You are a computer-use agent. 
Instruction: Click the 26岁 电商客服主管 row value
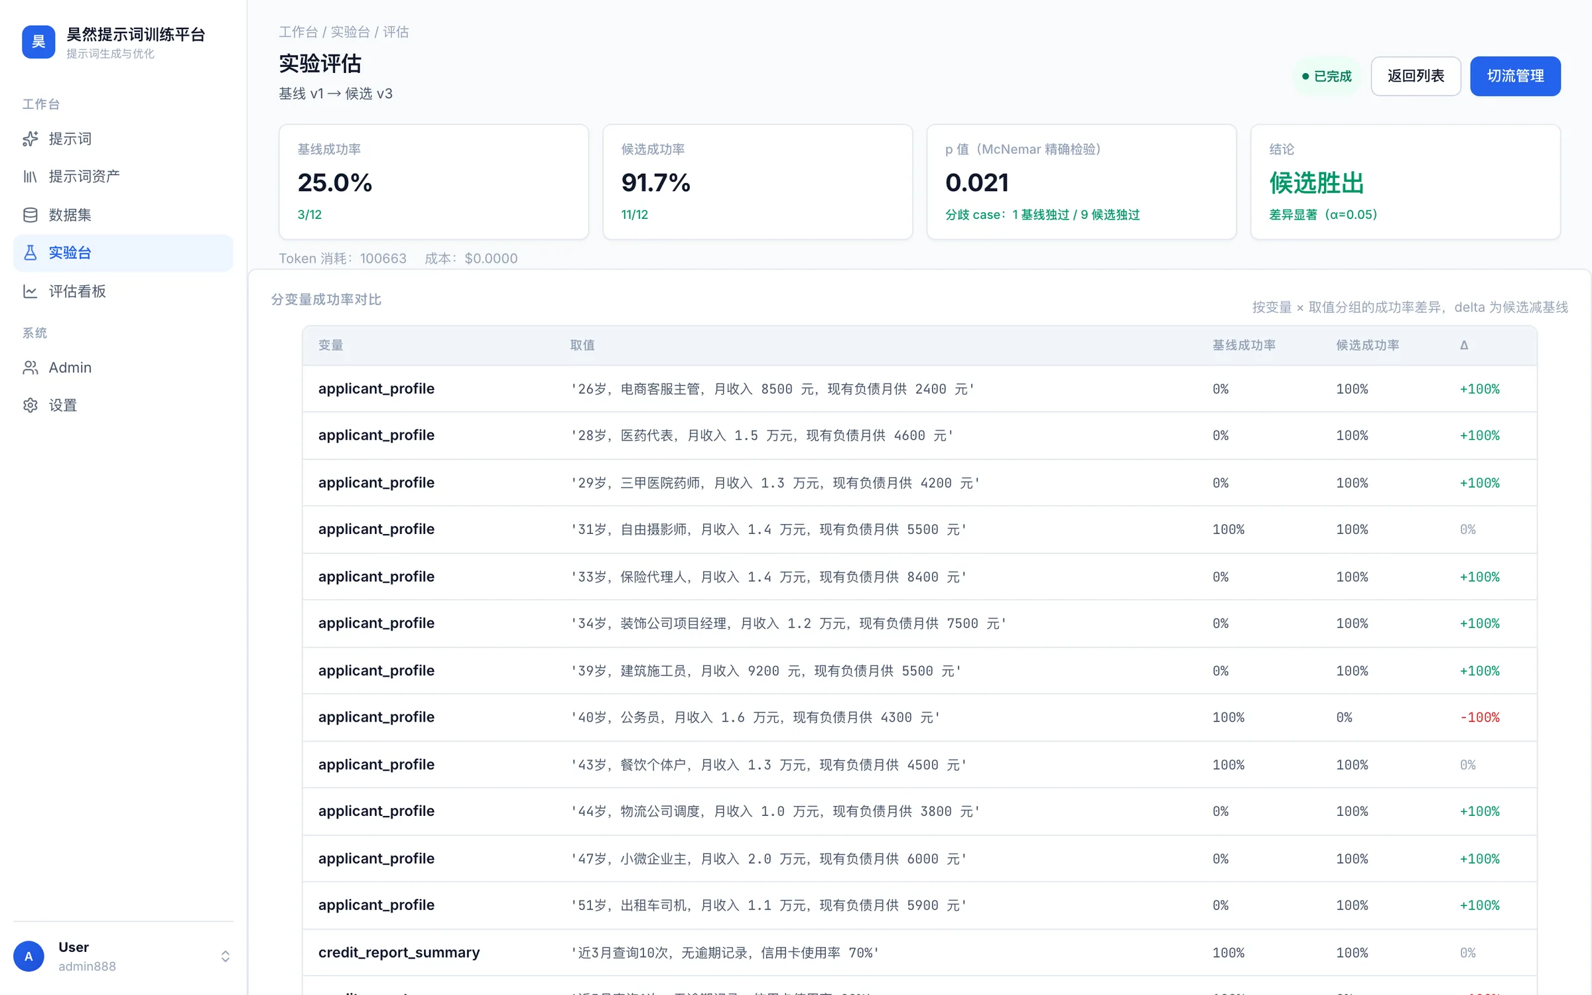(772, 389)
